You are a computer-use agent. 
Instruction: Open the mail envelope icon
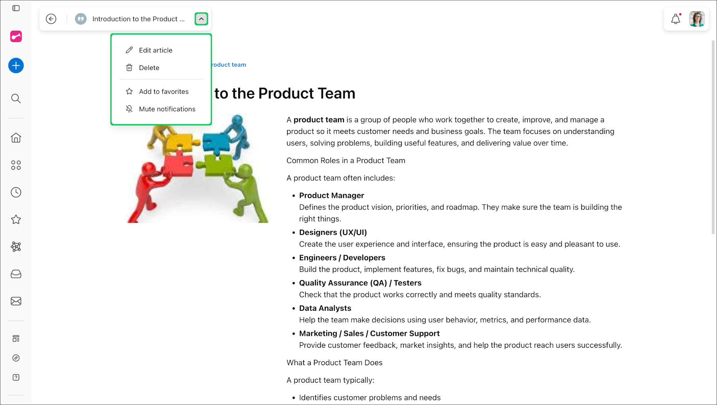pos(16,301)
